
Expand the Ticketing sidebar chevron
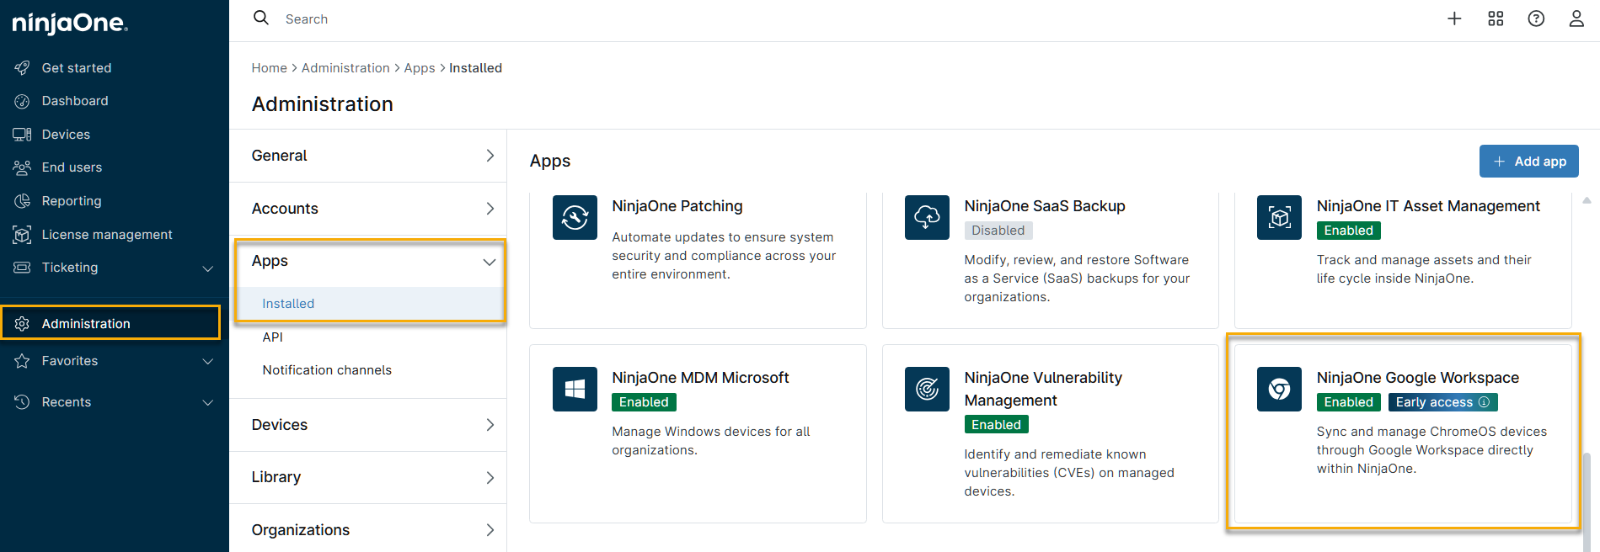[x=207, y=268]
